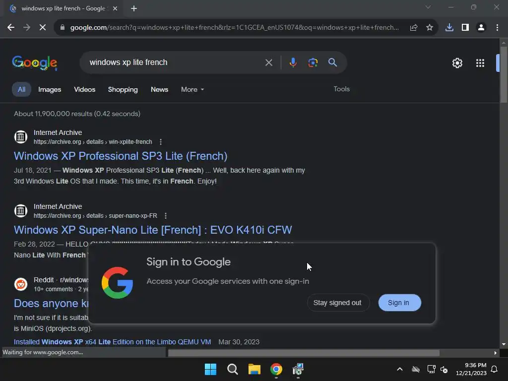Click Chrome taskbar icon
The width and height of the screenshot is (508, 381).
[276, 369]
